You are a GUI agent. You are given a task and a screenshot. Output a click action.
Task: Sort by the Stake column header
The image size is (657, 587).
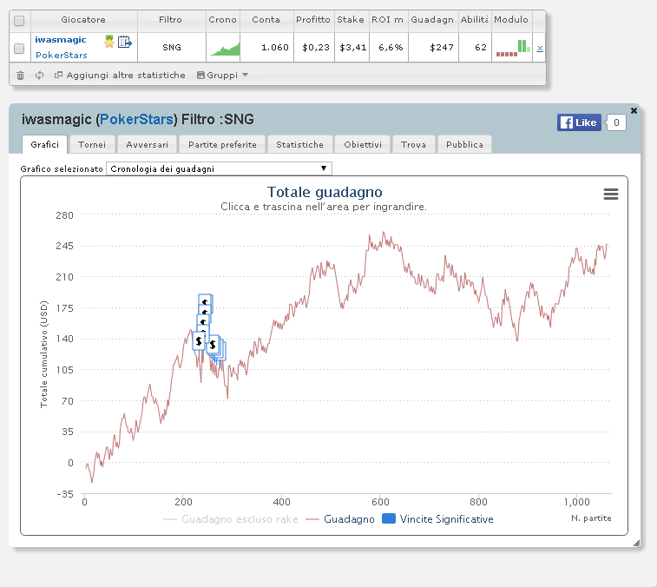pos(351,20)
